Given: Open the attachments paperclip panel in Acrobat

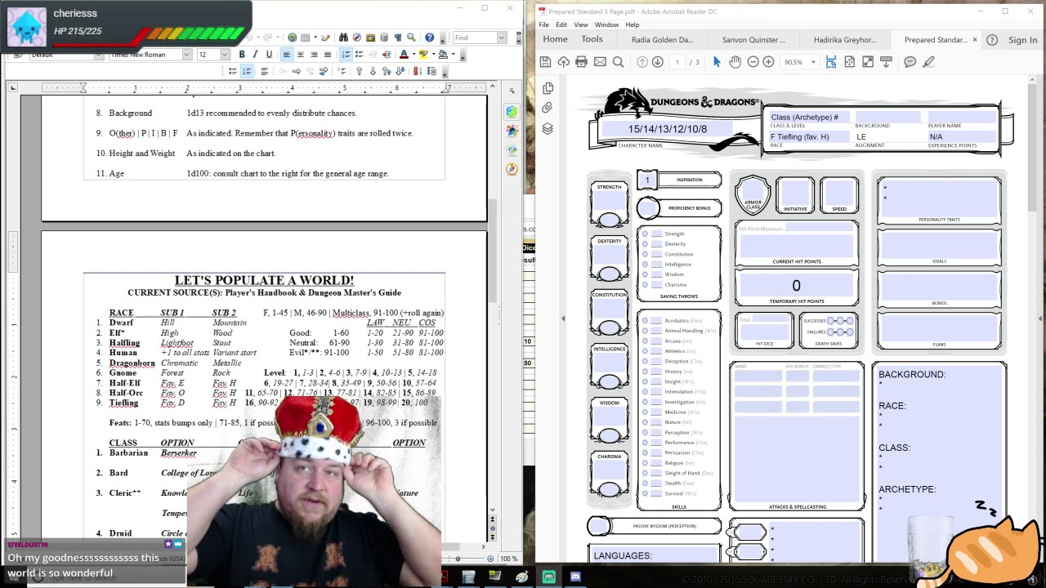Looking at the screenshot, I should click(x=548, y=108).
